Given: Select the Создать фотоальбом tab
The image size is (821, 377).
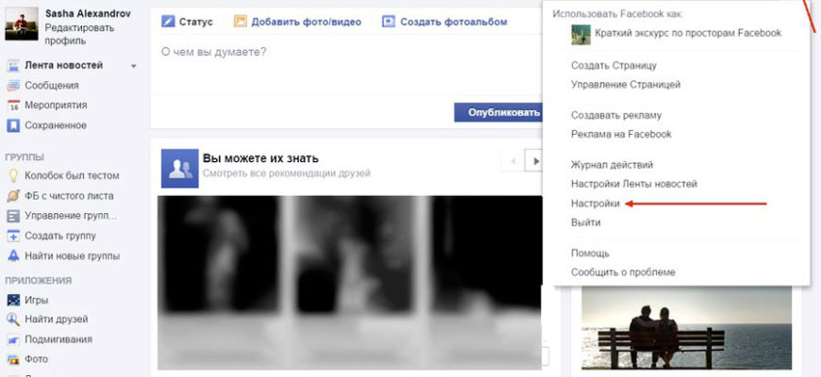Looking at the screenshot, I should [x=444, y=22].
